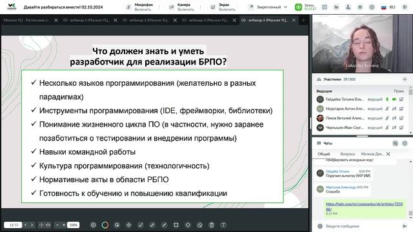Close the 03 - вебинар 6 tab
The height and width of the screenshot is (232, 413).
click(x=234, y=20)
